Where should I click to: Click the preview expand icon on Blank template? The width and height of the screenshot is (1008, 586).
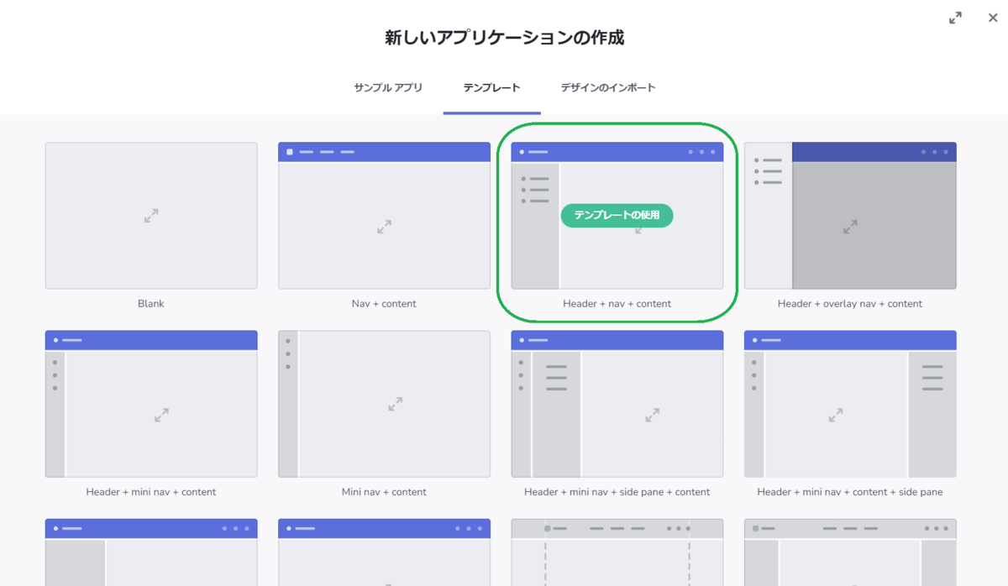coord(151,216)
